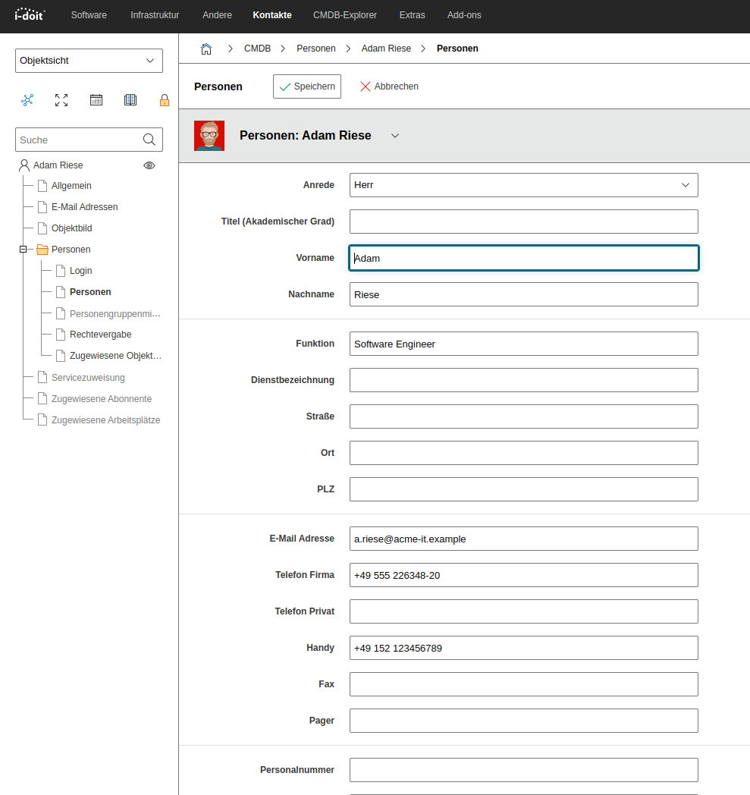The height and width of the screenshot is (795, 750).
Task: Click Adam Riese's avatar picture
Action: [x=209, y=136]
